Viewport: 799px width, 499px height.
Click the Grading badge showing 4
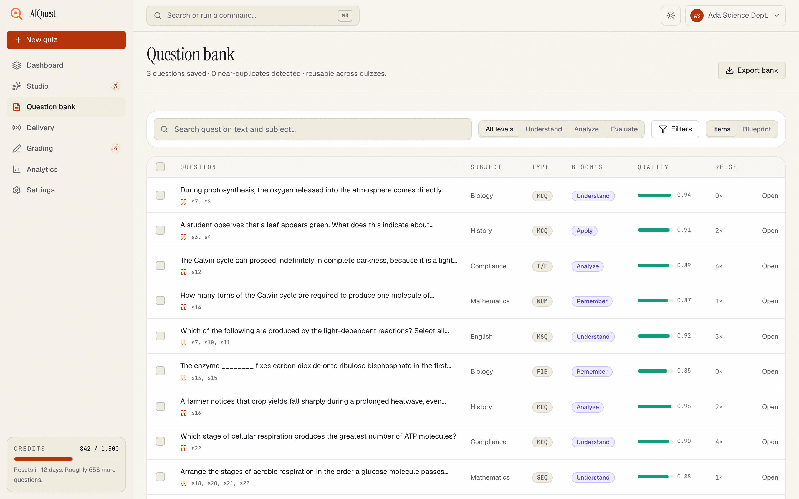[115, 149]
